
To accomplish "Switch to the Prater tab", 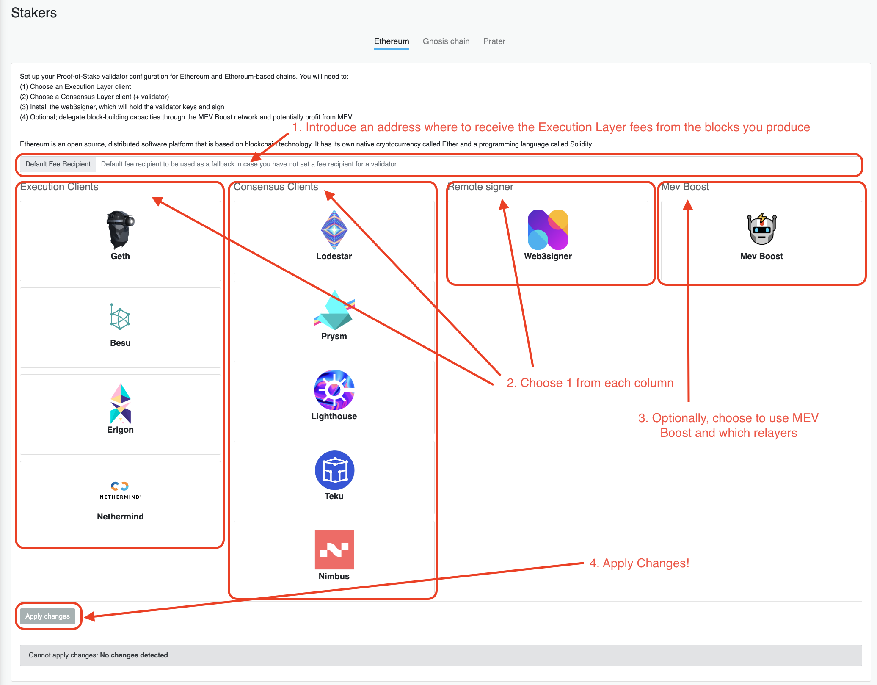I will click(x=494, y=41).
